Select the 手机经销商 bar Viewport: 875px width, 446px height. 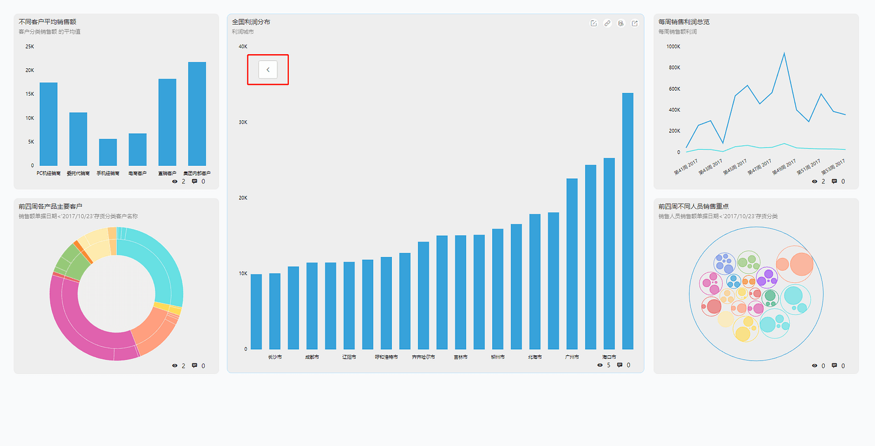[108, 152]
